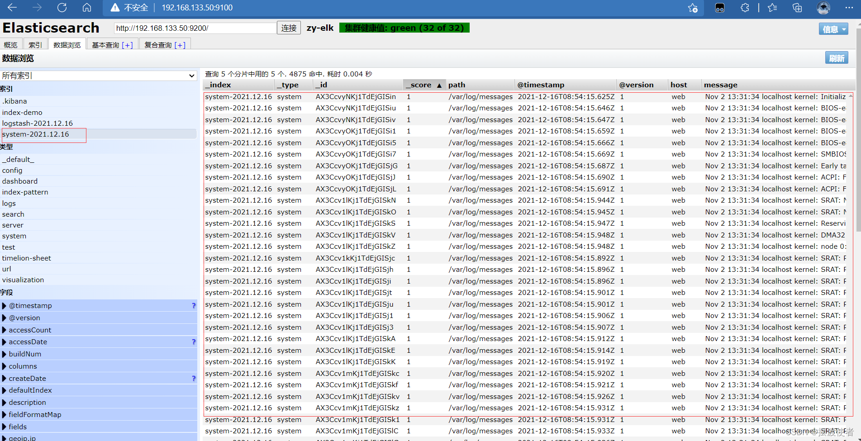This screenshot has width=861, height=441.
Task: Click the 刷新 refresh button
Action: click(837, 58)
